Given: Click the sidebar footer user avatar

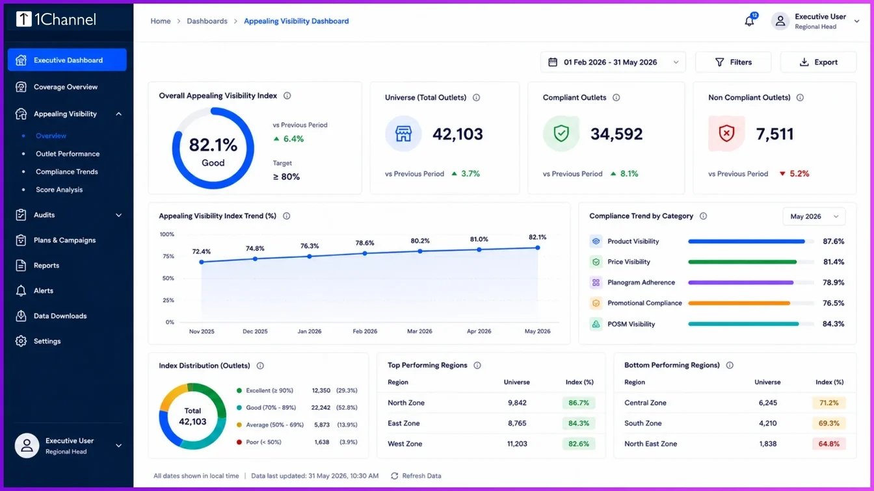Looking at the screenshot, I should click(27, 446).
